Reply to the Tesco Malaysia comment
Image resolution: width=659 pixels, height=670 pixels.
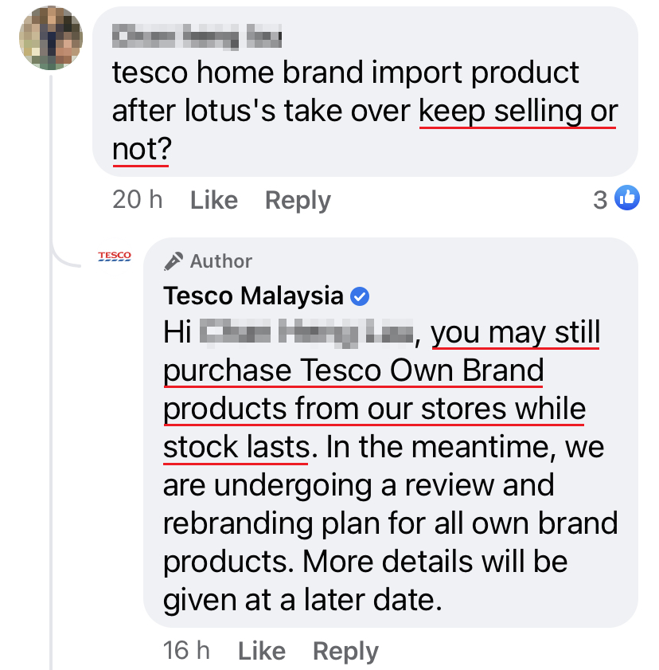345,651
